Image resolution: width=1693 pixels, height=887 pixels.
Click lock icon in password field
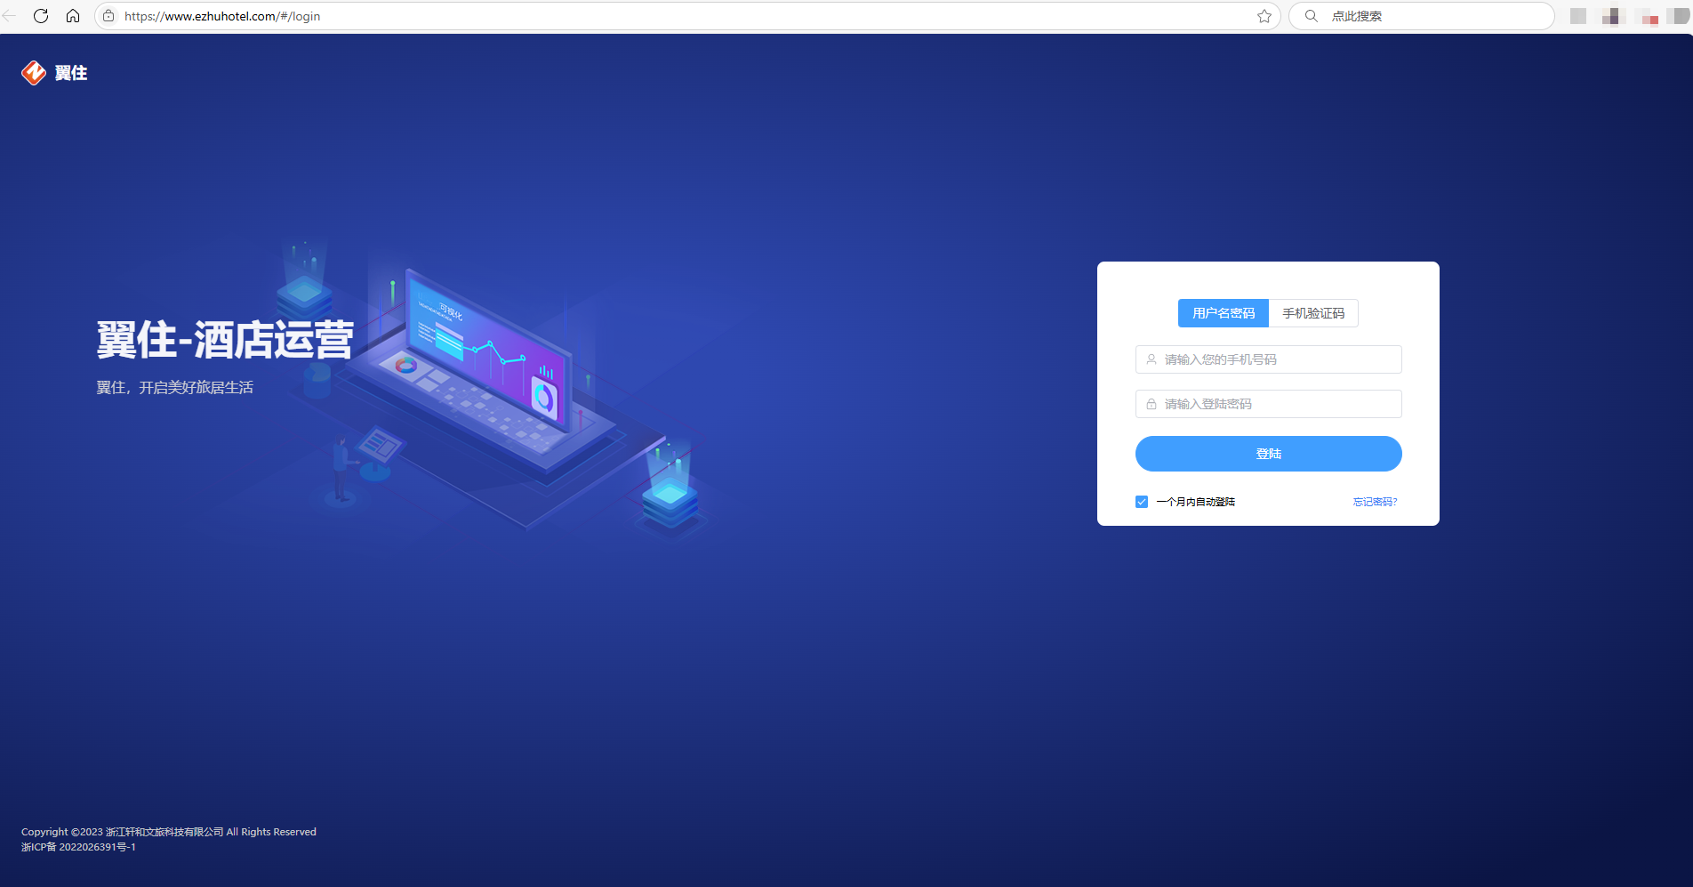[x=1151, y=404]
